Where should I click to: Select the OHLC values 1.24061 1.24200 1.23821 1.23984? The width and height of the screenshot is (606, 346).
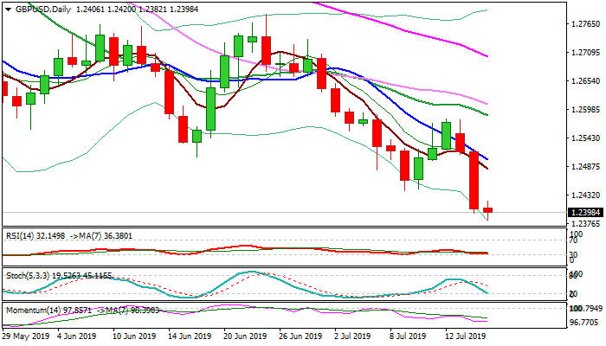tap(137, 10)
